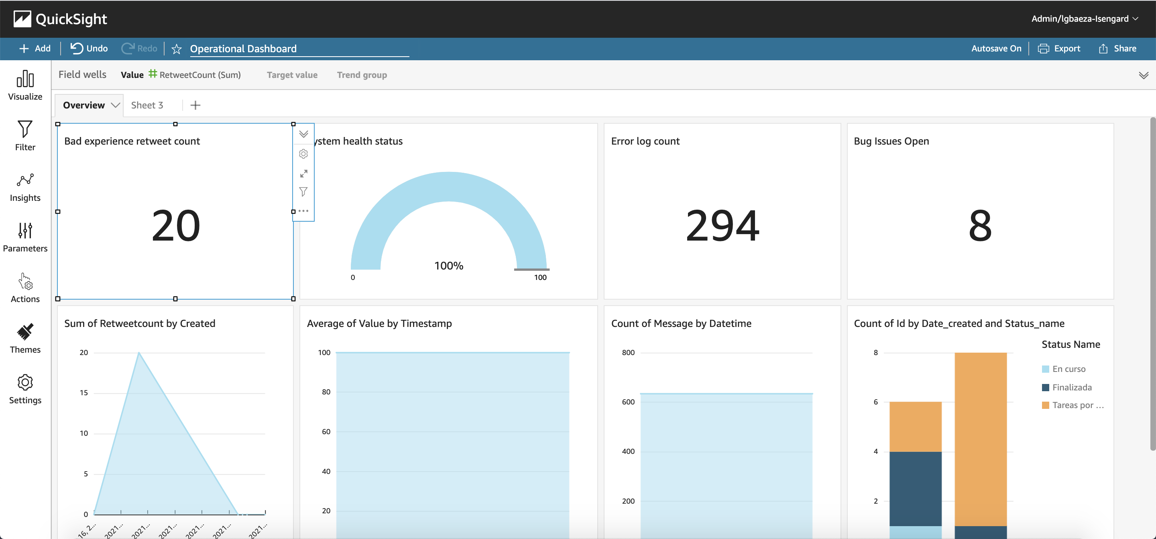The height and width of the screenshot is (539, 1156).
Task: Open the Filter panel in sidebar
Action: click(25, 136)
